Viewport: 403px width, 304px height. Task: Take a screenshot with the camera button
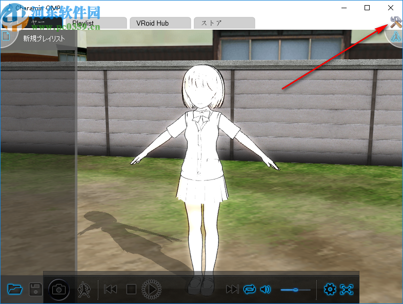[x=58, y=290]
